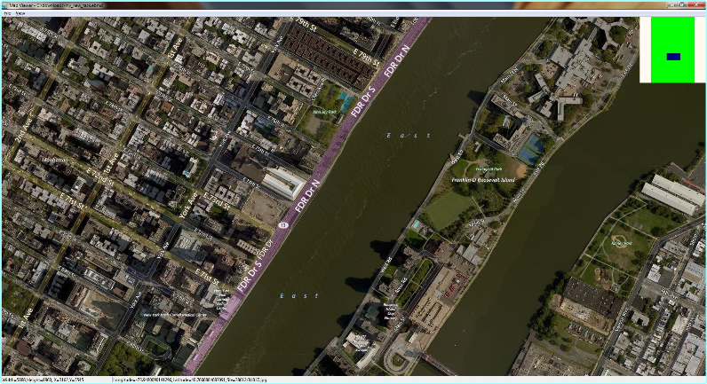Click the Width/Height readout in the status bar

pos(44,380)
